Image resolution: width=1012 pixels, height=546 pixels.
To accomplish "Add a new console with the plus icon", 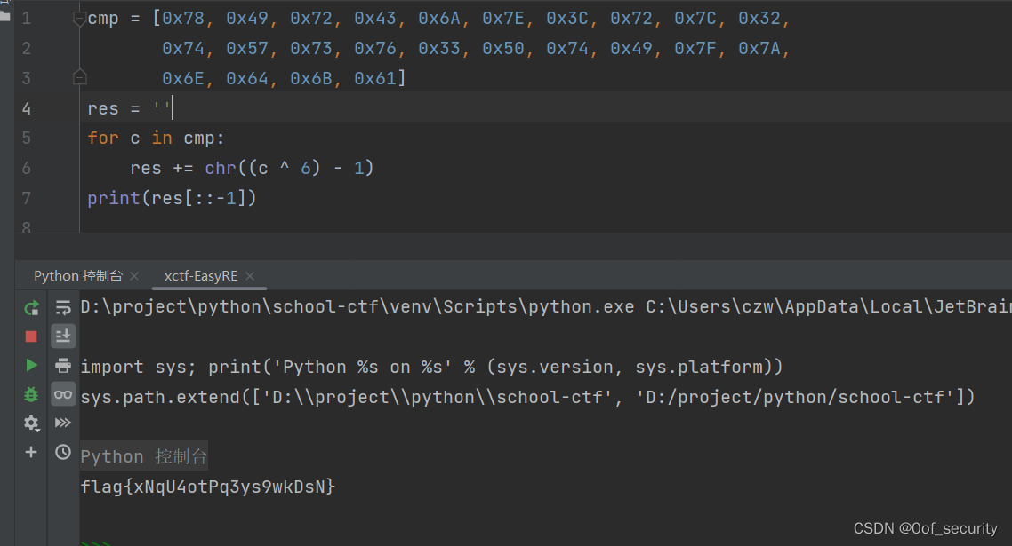I will pyautogui.click(x=31, y=452).
